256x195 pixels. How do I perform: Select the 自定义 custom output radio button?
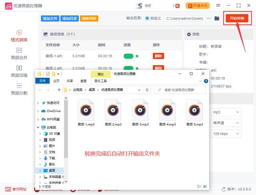pyautogui.click(x=147, y=18)
